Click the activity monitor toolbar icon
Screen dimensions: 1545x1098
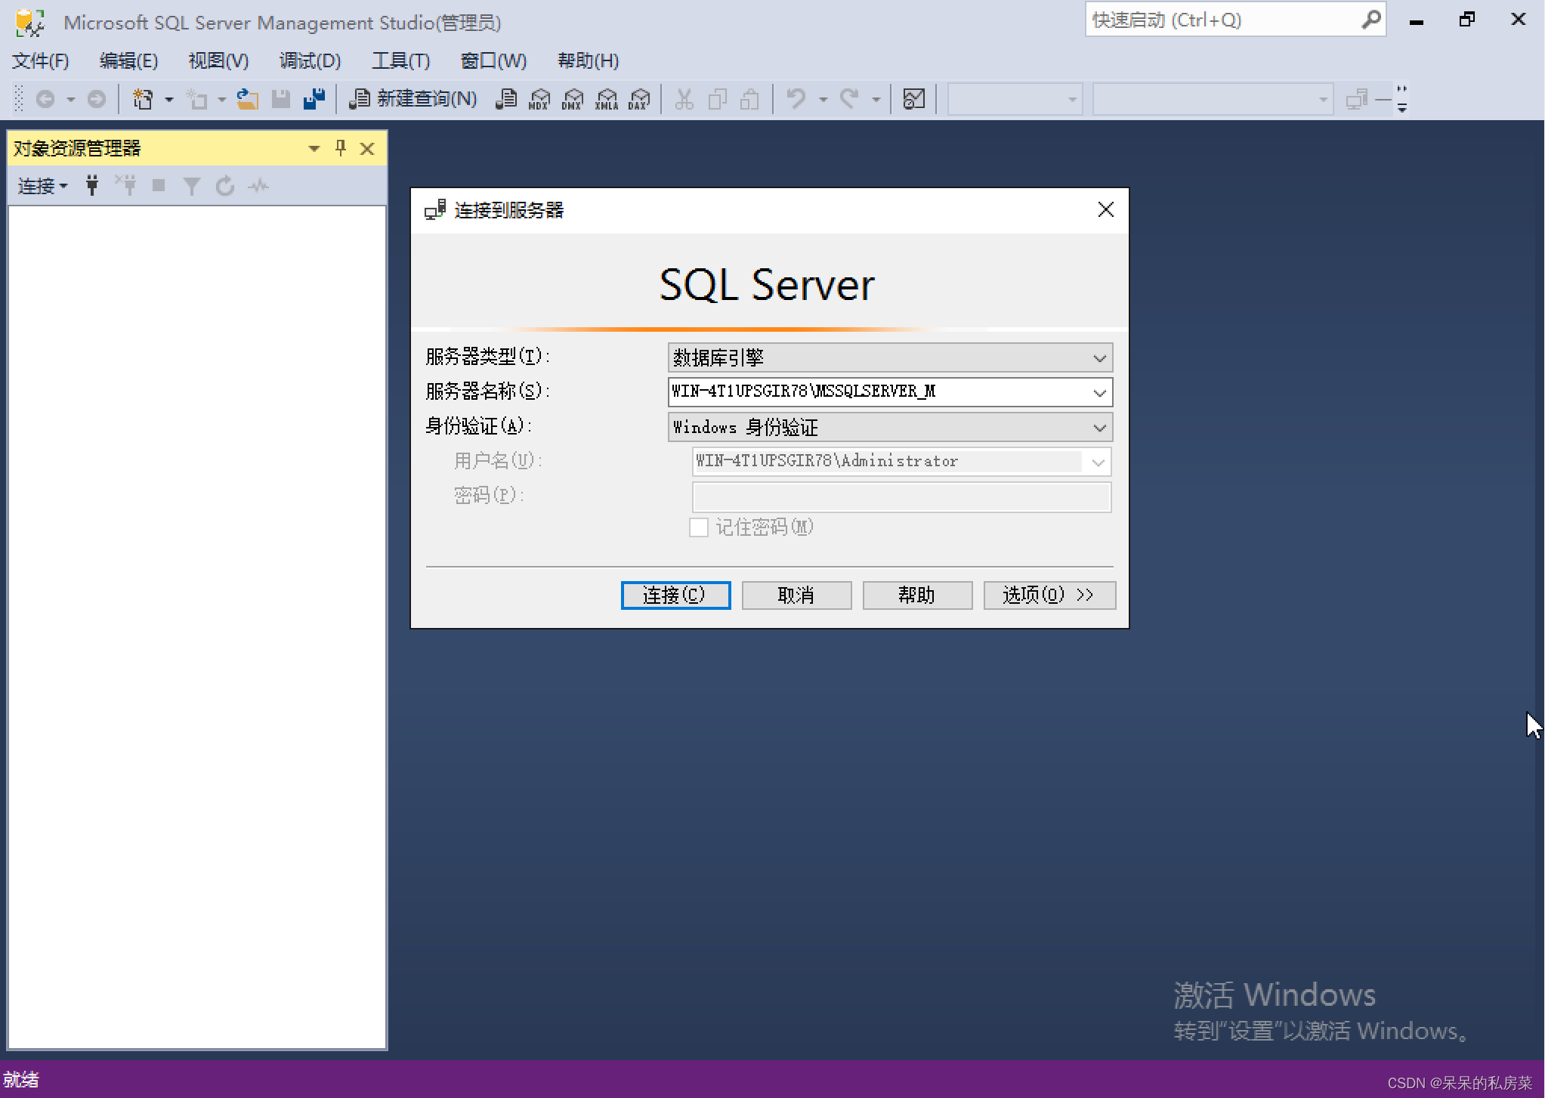(x=914, y=99)
